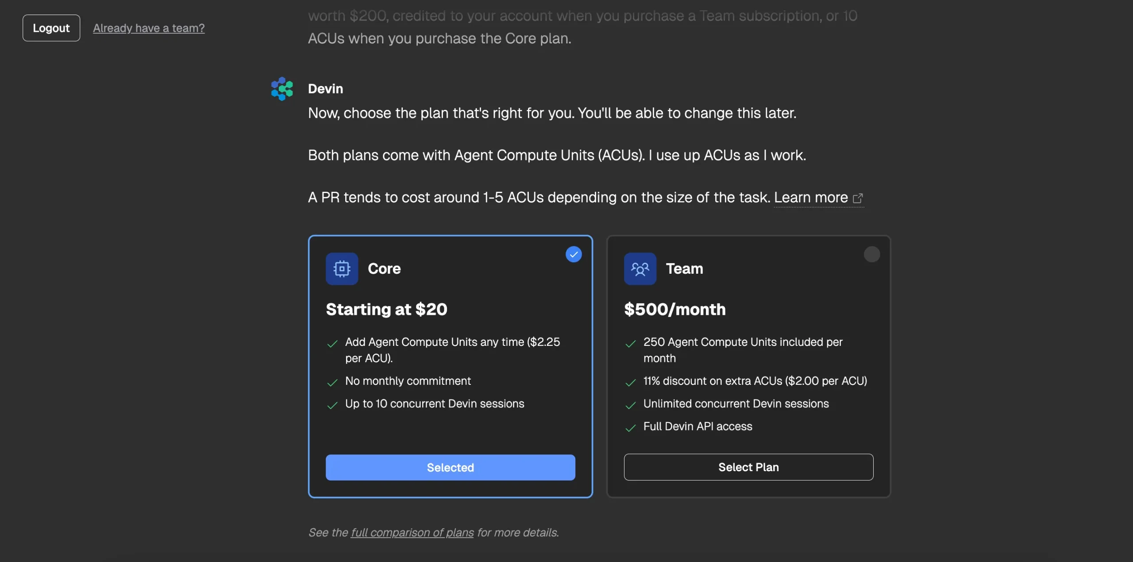
Task: Log out using the Logout button
Action: click(51, 28)
